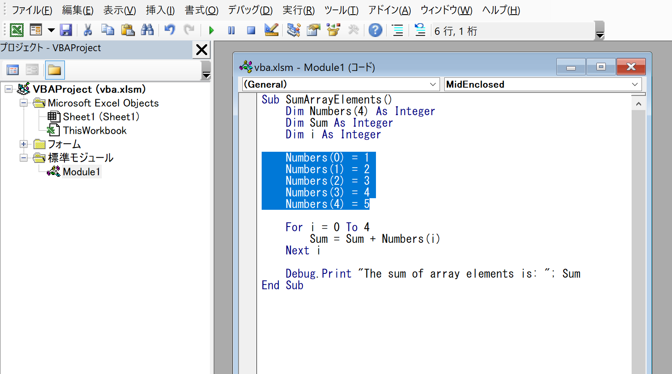Run the Sub with the play button
The image size is (672, 374).
click(x=211, y=30)
